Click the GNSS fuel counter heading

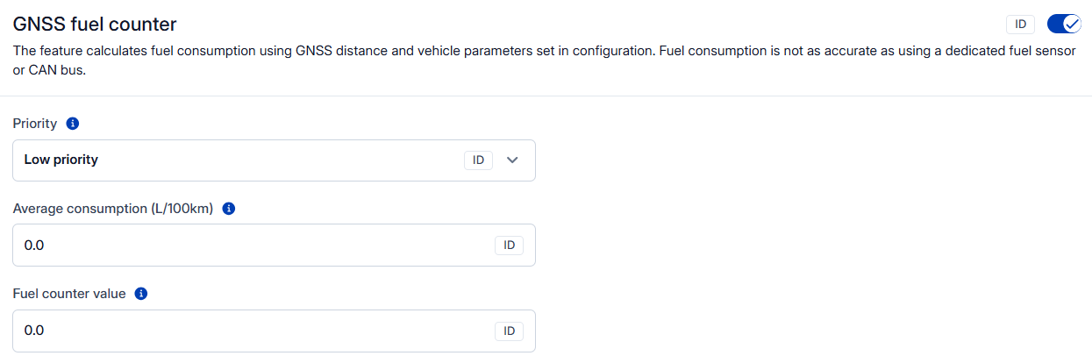(x=95, y=25)
